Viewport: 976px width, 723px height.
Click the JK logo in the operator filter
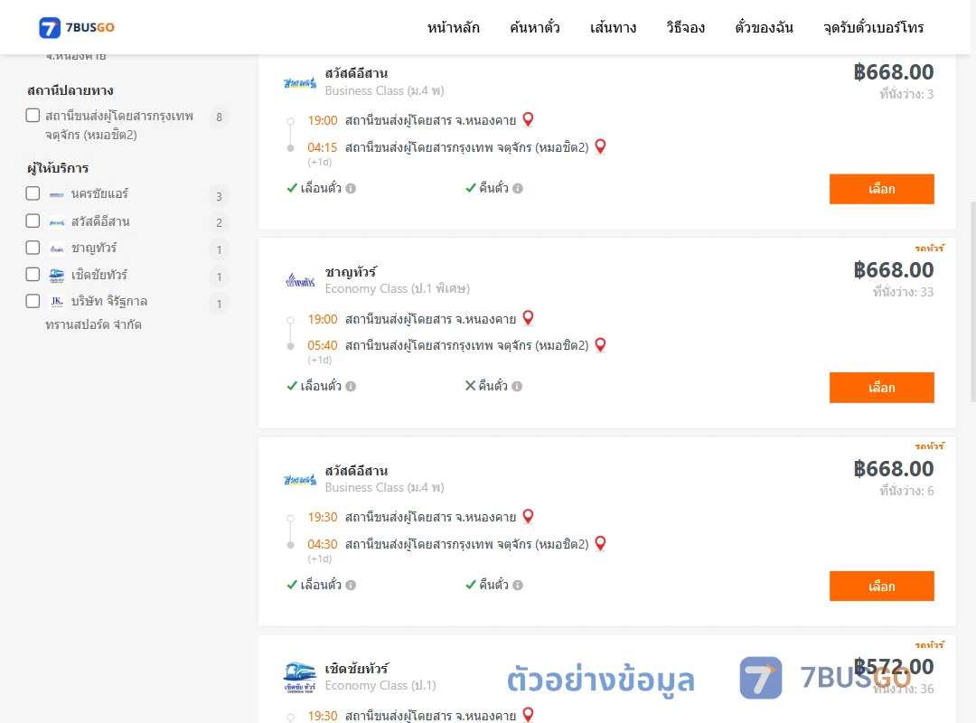(x=57, y=302)
